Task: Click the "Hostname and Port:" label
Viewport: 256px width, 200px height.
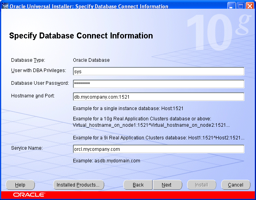Action: coord(33,96)
